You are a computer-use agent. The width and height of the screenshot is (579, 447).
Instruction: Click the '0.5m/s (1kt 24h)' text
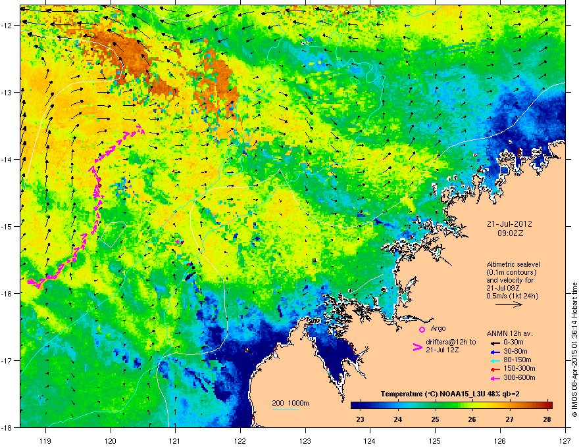coord(512,296)
